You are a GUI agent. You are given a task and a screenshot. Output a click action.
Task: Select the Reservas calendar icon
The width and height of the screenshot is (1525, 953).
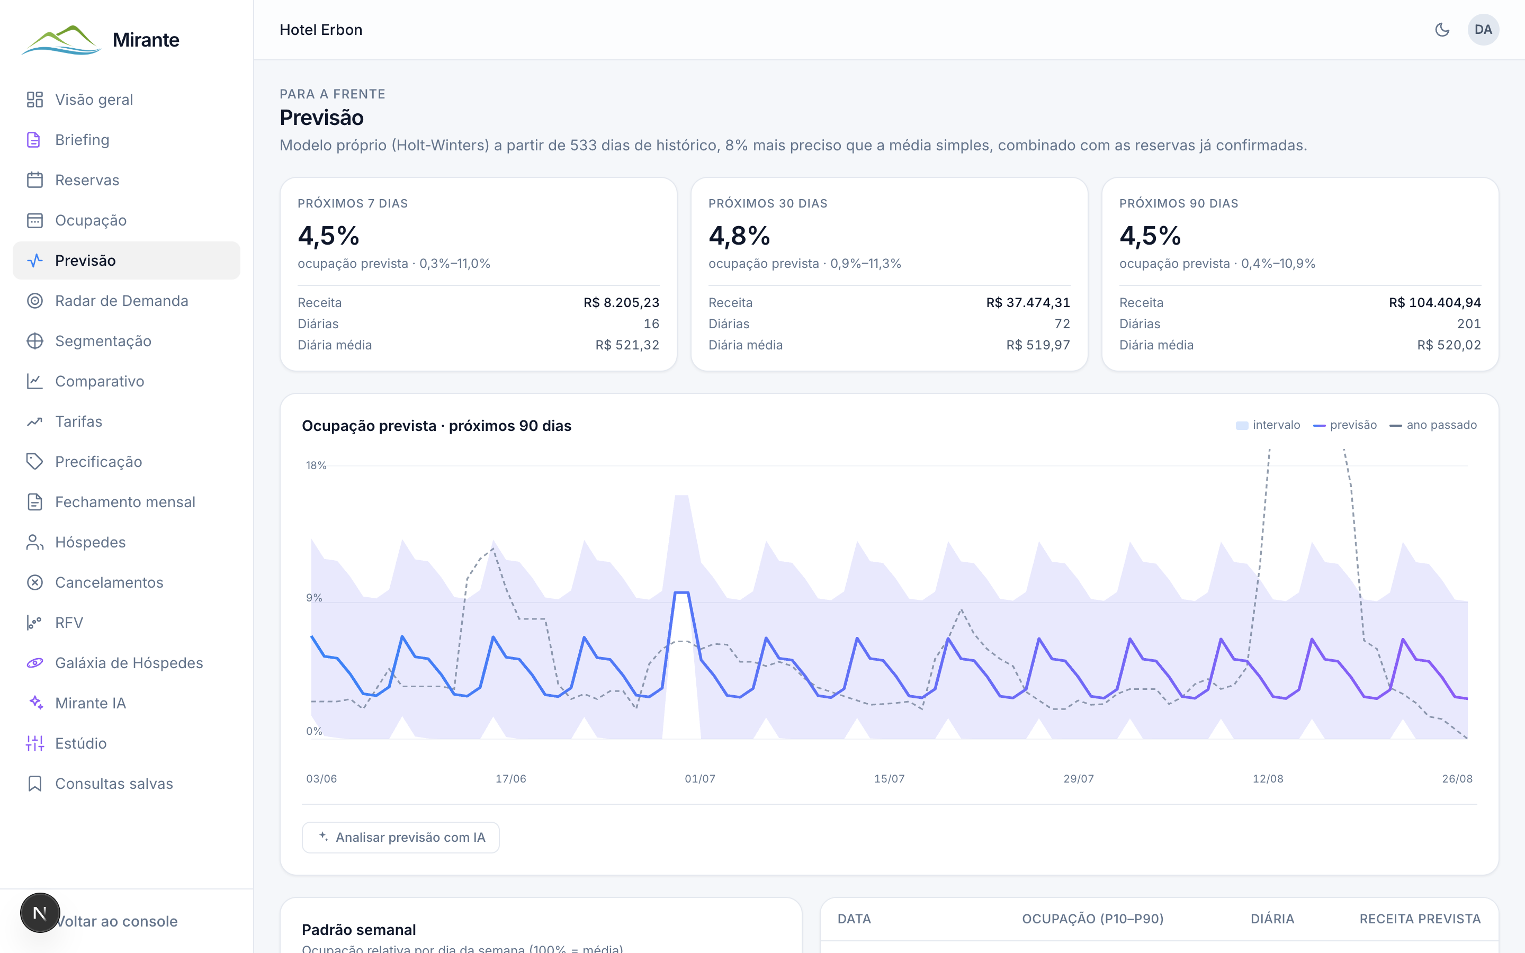34,180
